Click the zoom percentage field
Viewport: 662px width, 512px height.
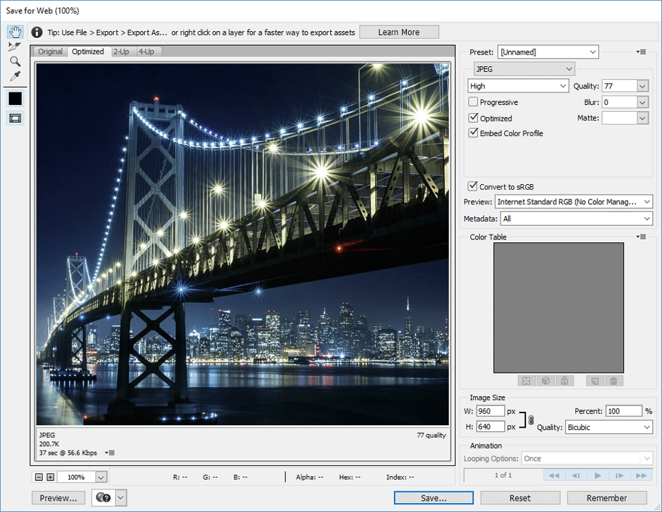77,477
